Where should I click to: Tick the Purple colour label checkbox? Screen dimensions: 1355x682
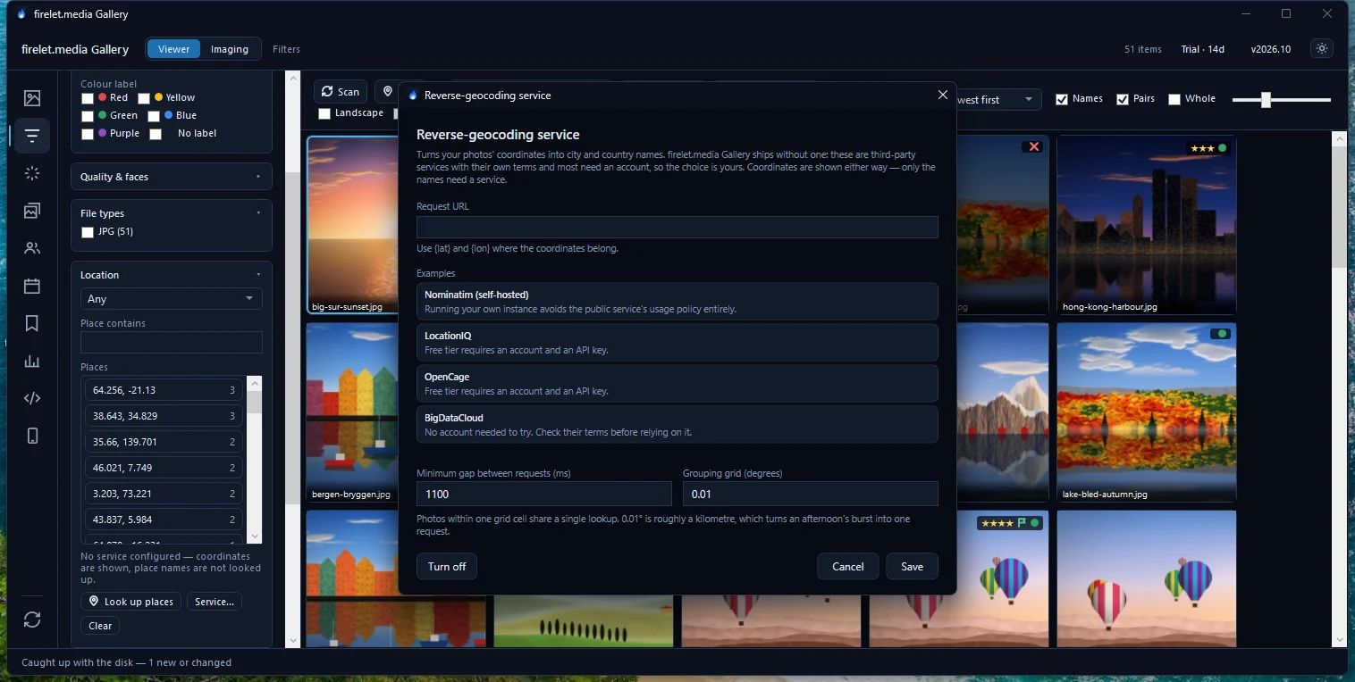tap(88, 134)
